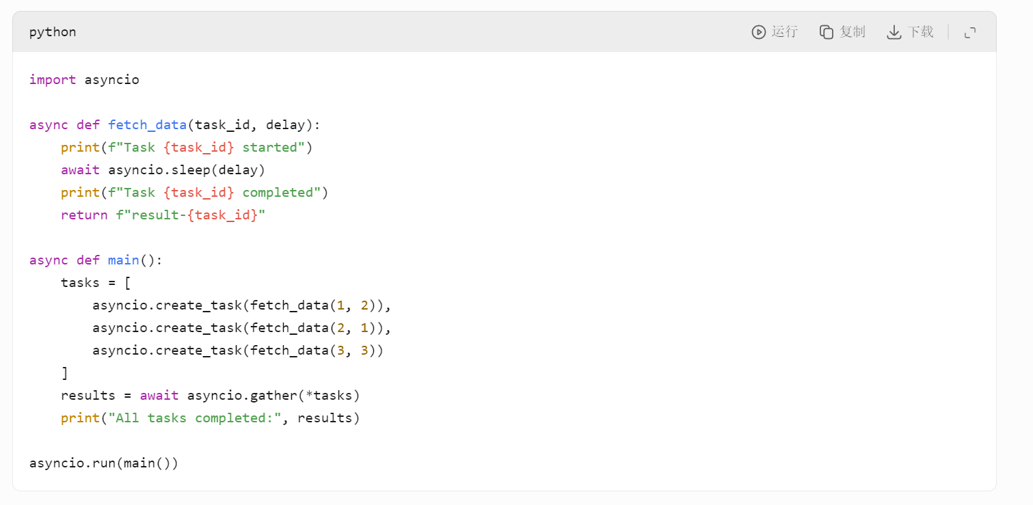The width and height of the screenshot is (1033, 505).
Task: Click the overlapping-squares icon before 复制
Action: [x=825, y=31]
